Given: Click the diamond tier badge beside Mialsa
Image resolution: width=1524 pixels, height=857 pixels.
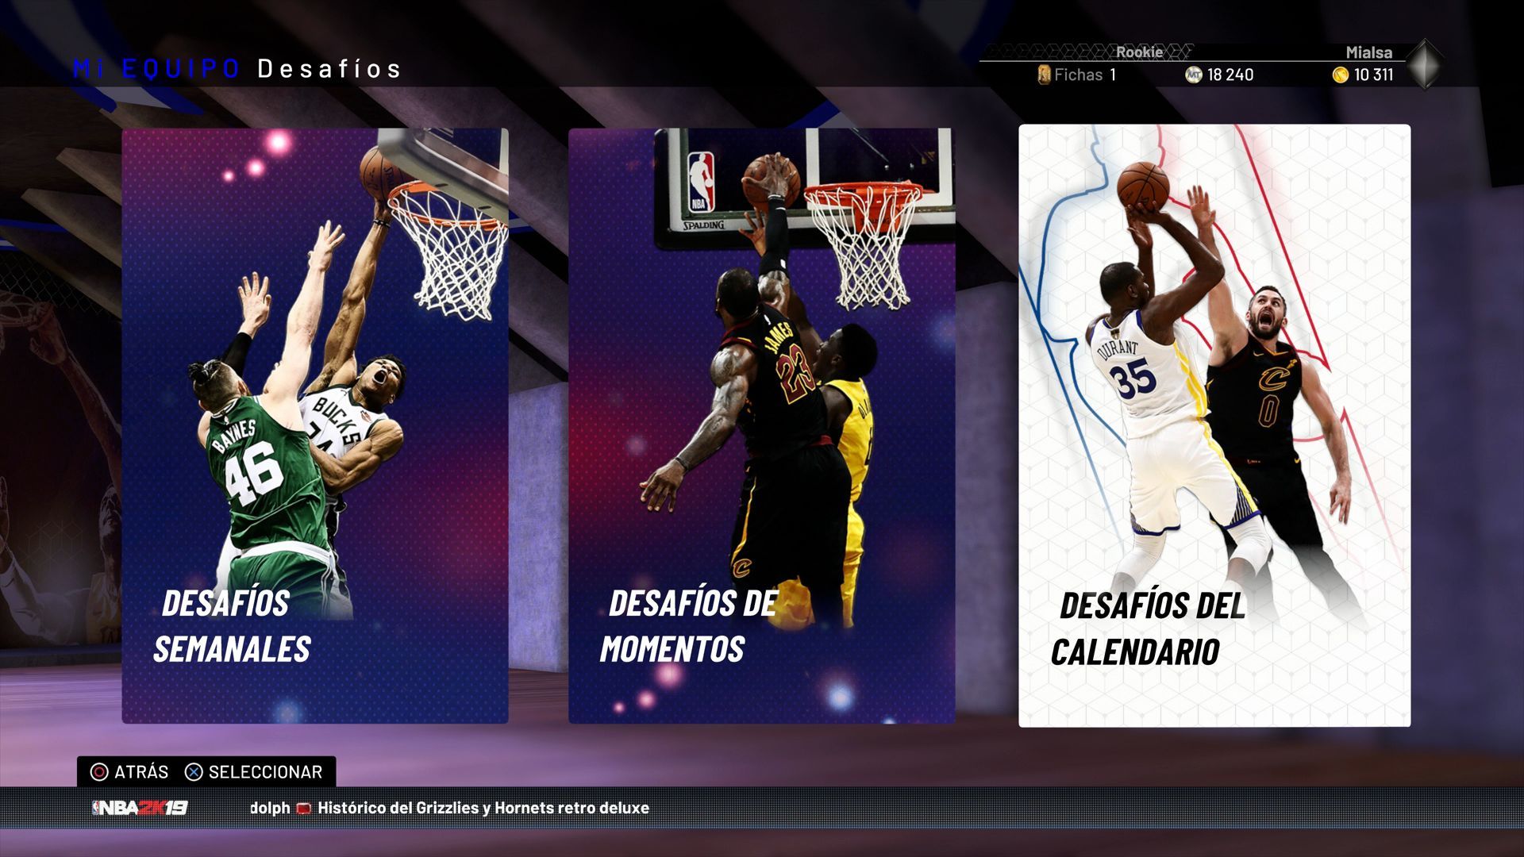Looking at the screenshot, I should (x=1425, y=64).
